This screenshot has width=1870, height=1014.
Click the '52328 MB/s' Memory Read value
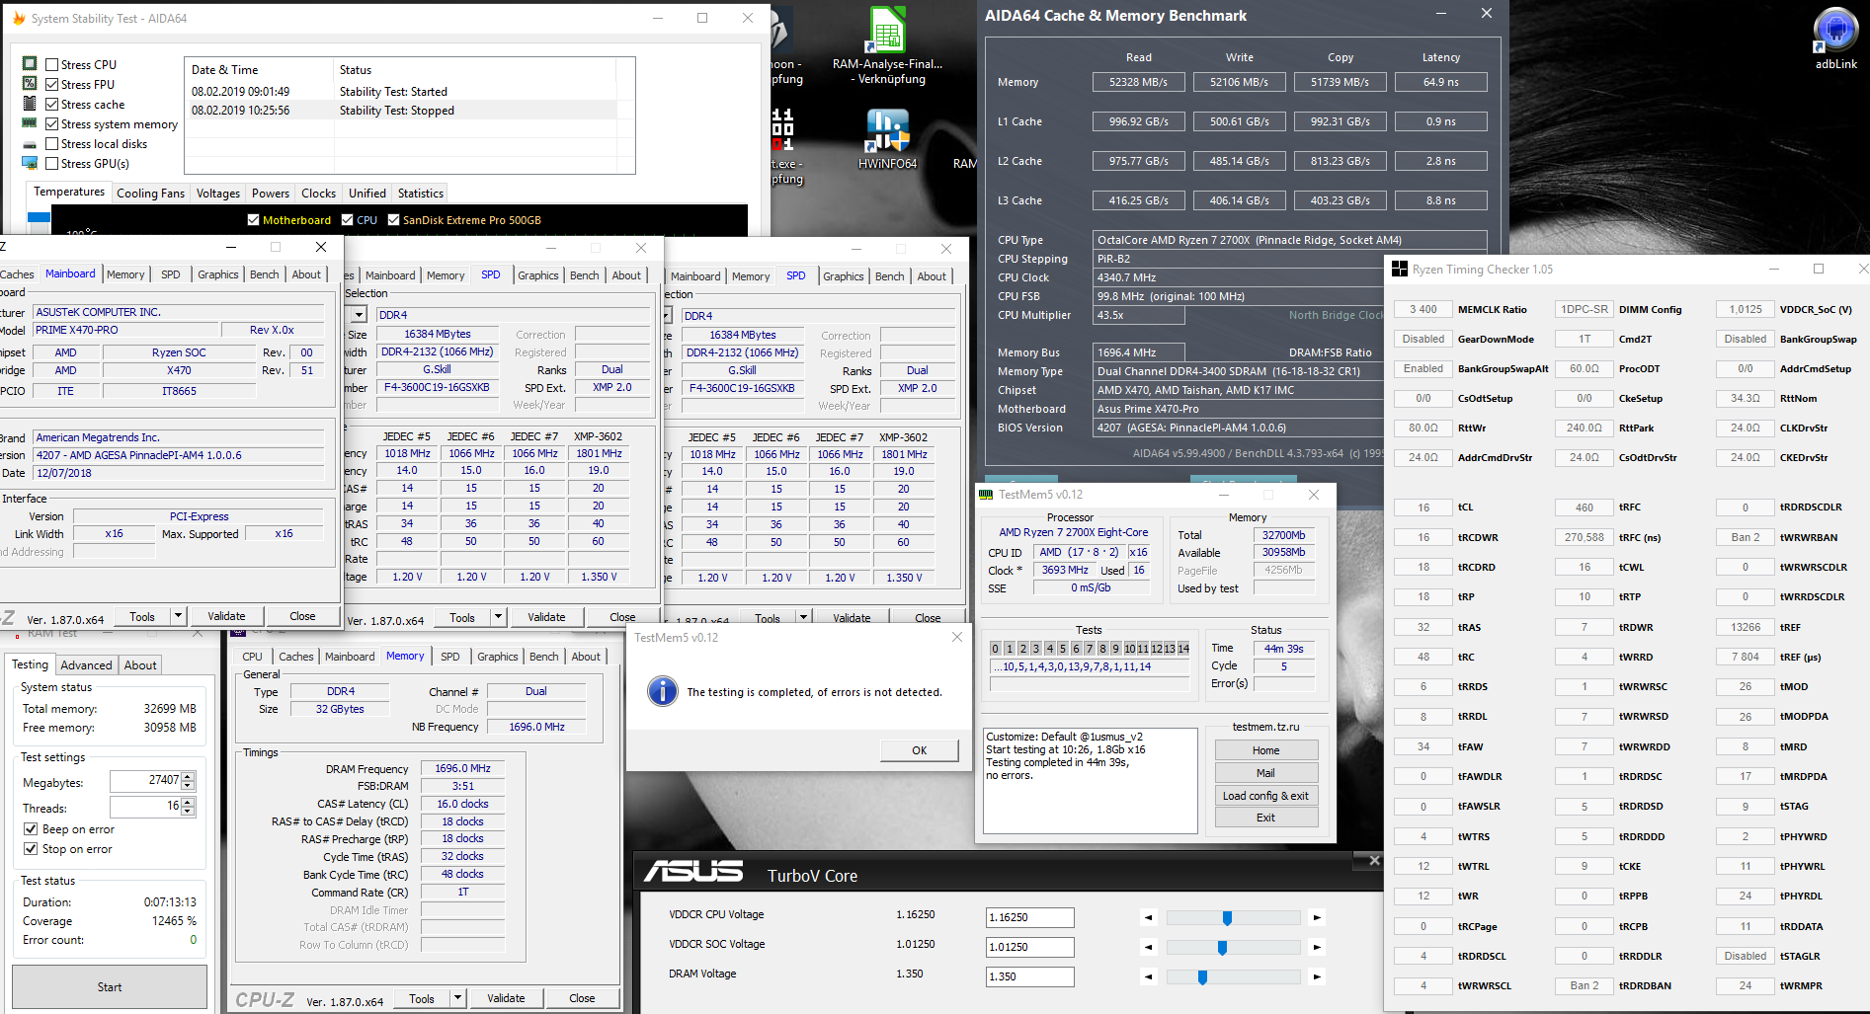pyautogui.click(x=1139, y=82)
